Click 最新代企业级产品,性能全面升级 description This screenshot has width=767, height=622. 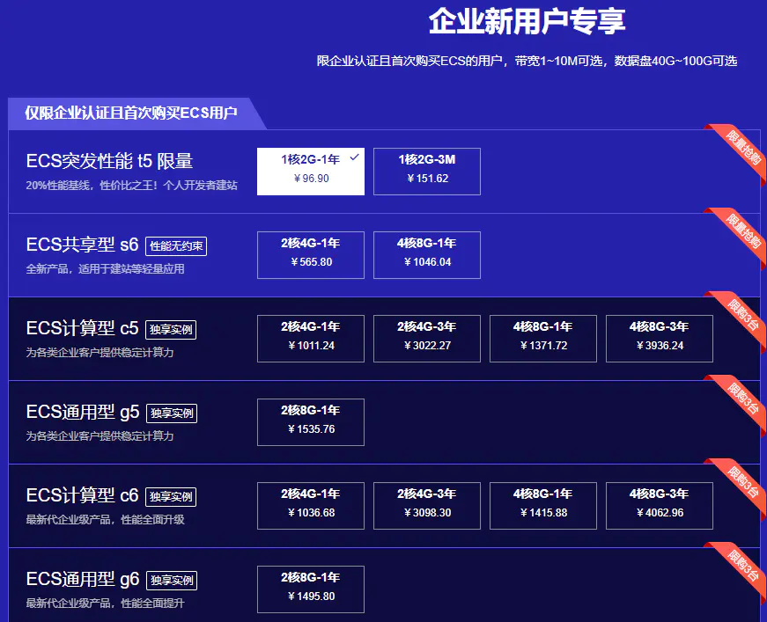pos(105,520)
